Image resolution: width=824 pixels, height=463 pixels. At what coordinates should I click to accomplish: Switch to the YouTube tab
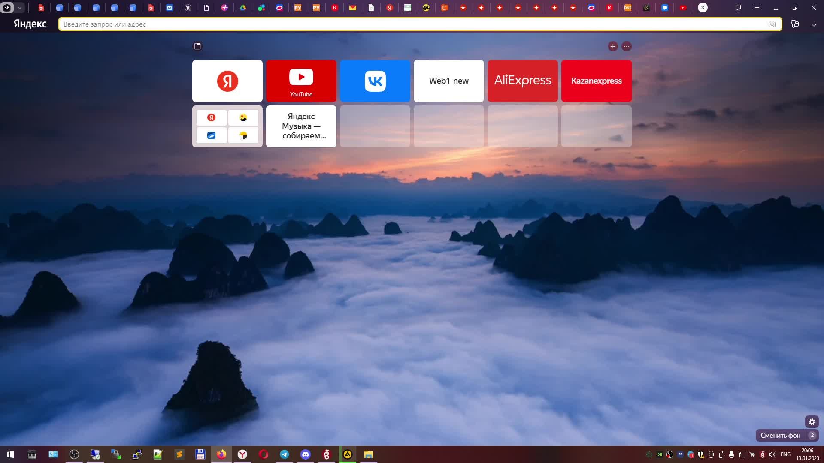(683, 8)
